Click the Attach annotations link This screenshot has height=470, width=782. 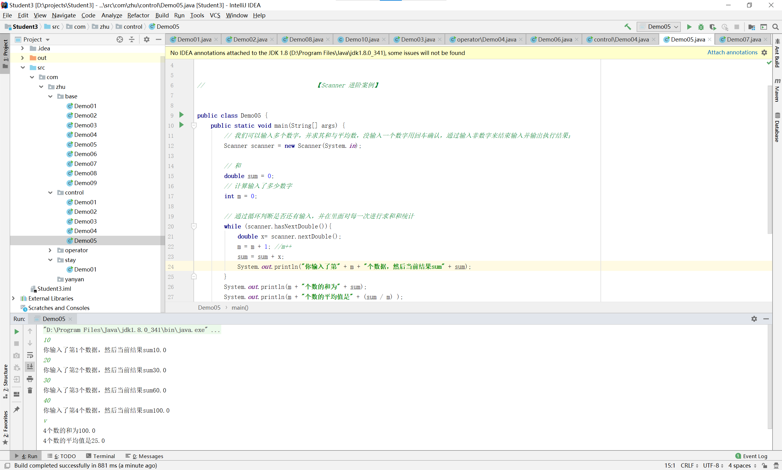[x=732, y=53]
